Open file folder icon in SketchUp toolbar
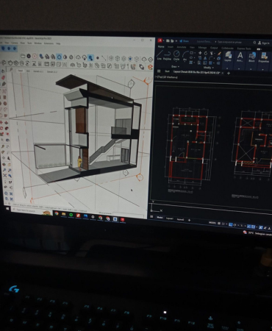 point(23,56)
